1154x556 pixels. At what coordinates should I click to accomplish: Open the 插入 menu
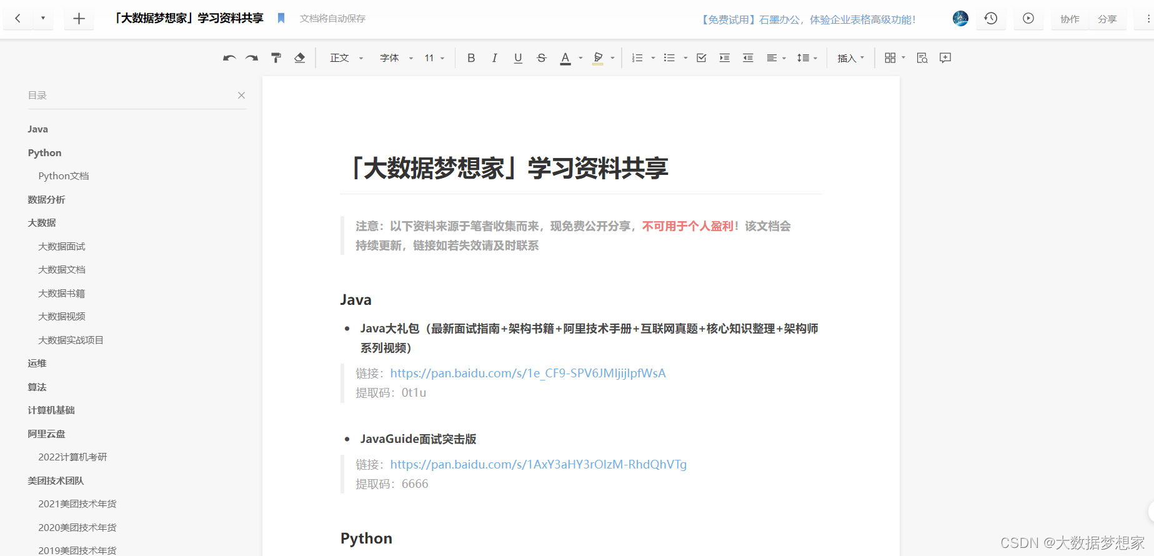851,58
